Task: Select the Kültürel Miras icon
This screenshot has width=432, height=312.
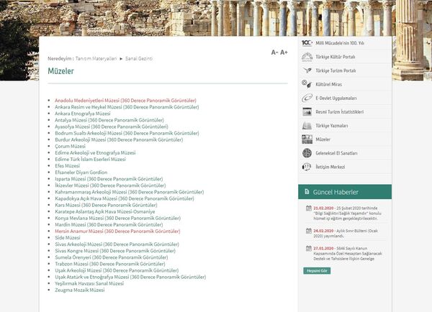Action: tap(307, 84)
